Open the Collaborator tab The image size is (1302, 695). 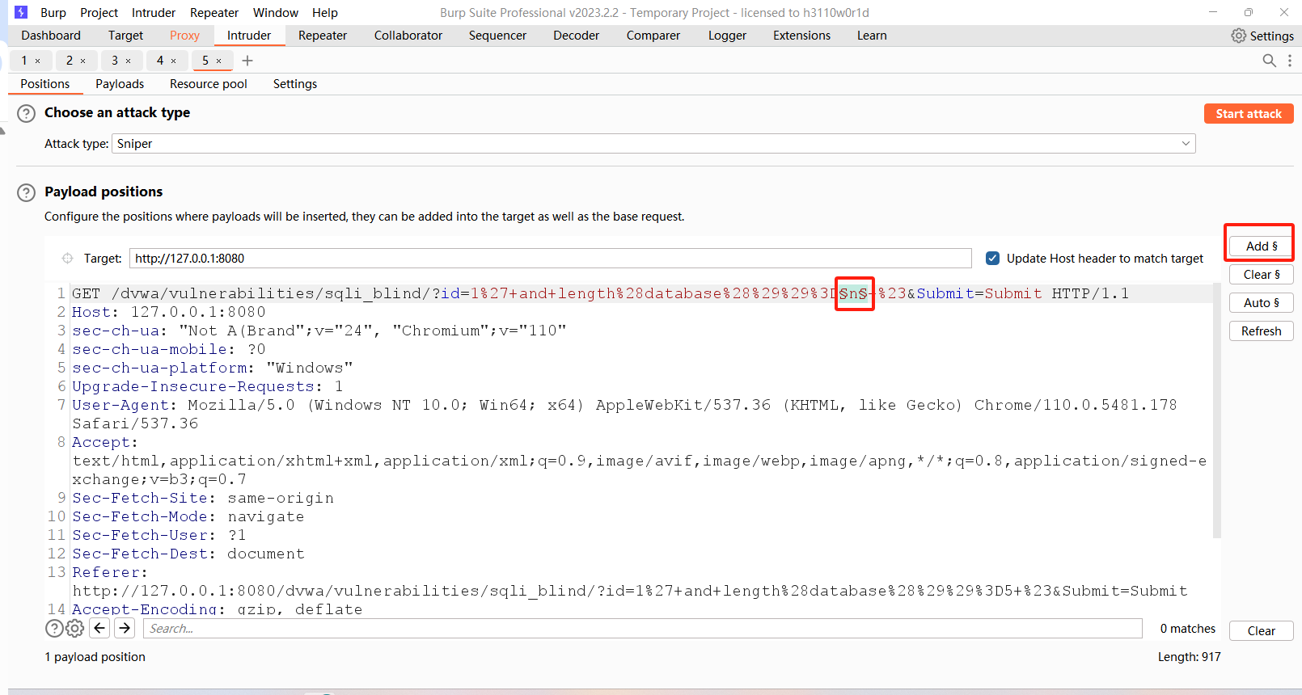[x=408, y=36]
